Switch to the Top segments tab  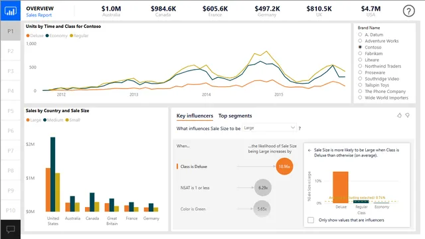[235, 116]
